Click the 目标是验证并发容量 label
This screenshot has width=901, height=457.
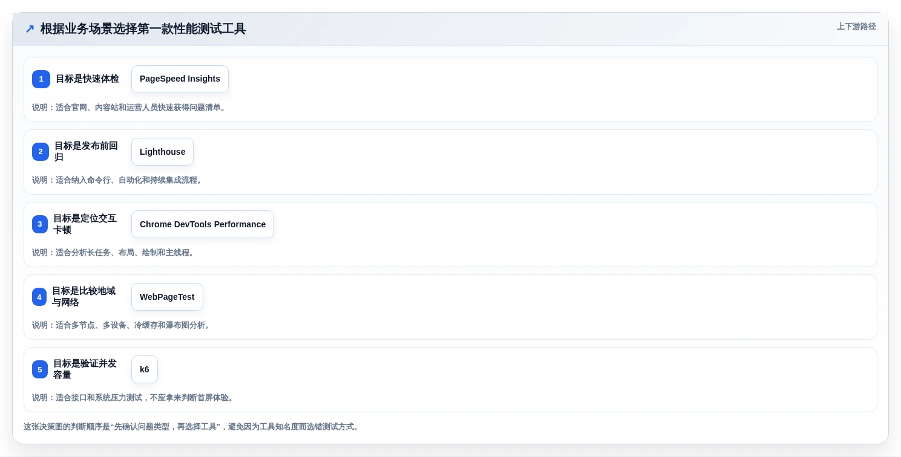[85, 369]
